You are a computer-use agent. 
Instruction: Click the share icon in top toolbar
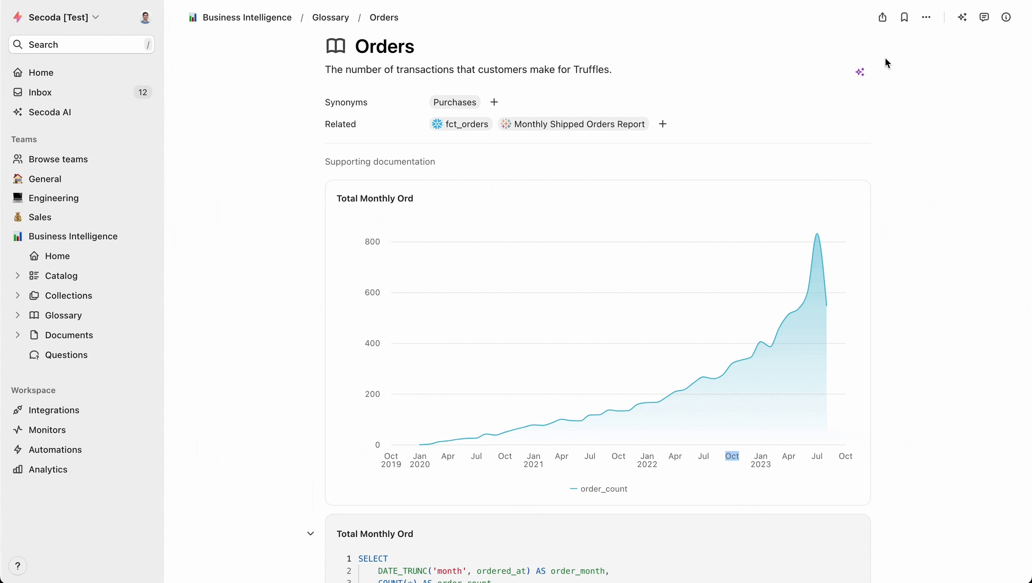(882, 17)
